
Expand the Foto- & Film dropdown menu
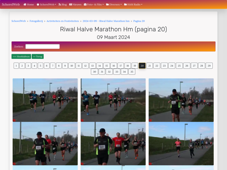[x=94, y=5]
